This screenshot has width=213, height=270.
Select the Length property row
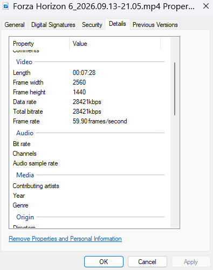tap(88, 73)
